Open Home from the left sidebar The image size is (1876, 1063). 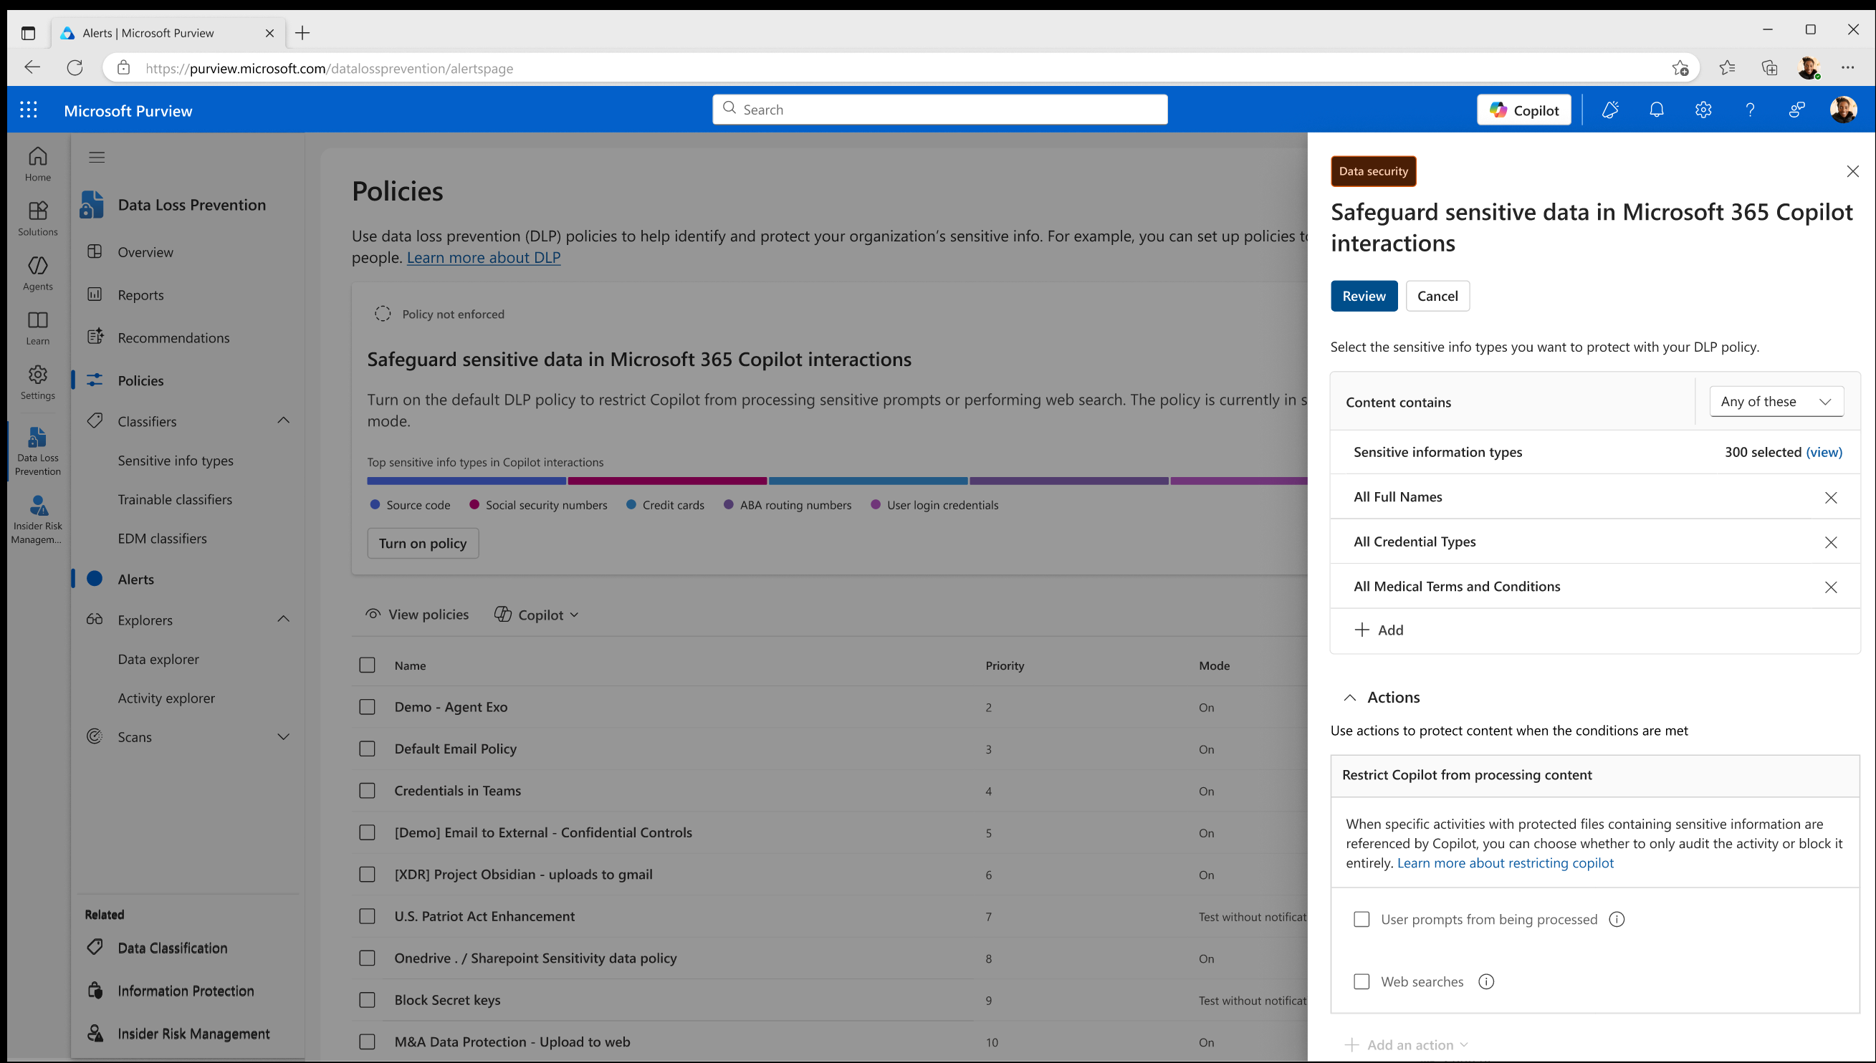click(x=37, y=162)
